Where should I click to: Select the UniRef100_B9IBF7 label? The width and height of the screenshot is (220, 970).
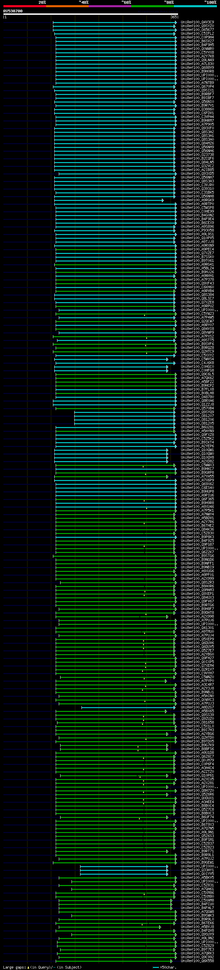click(x=197, y=98)
